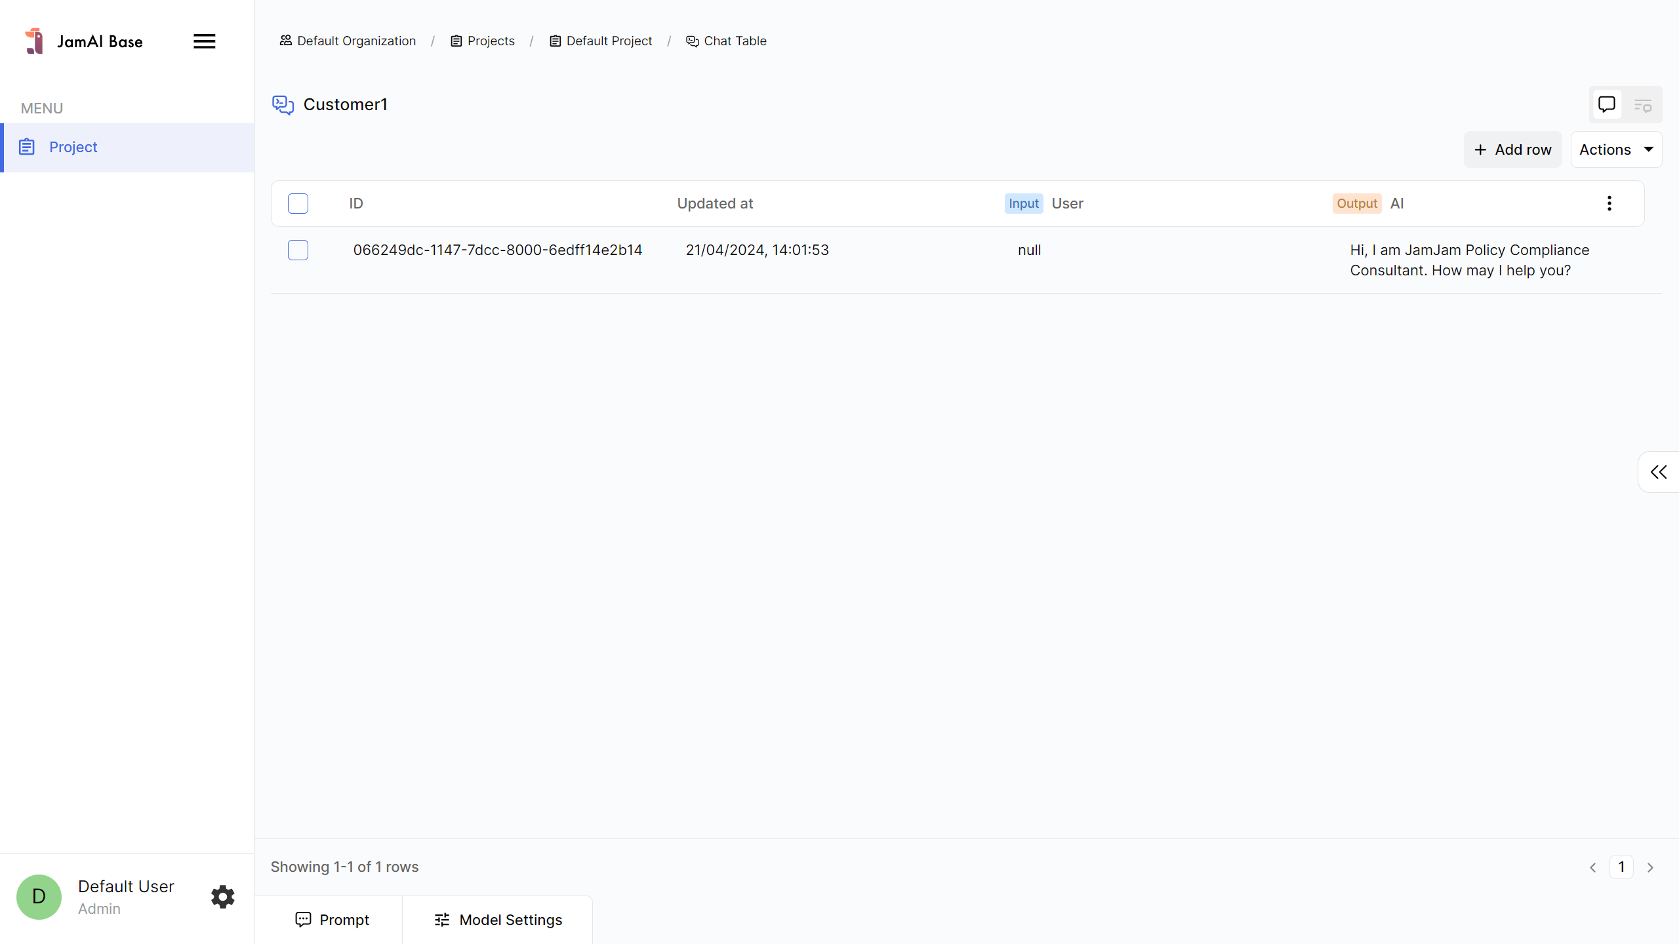Select Project in the sidebar menu
Screen dimensions: 1679x944
73,147
